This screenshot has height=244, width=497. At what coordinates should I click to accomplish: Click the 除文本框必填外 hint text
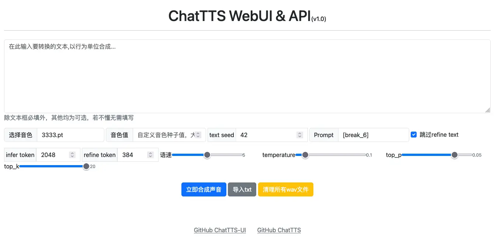pyautogui.click(x=69, y=118)
